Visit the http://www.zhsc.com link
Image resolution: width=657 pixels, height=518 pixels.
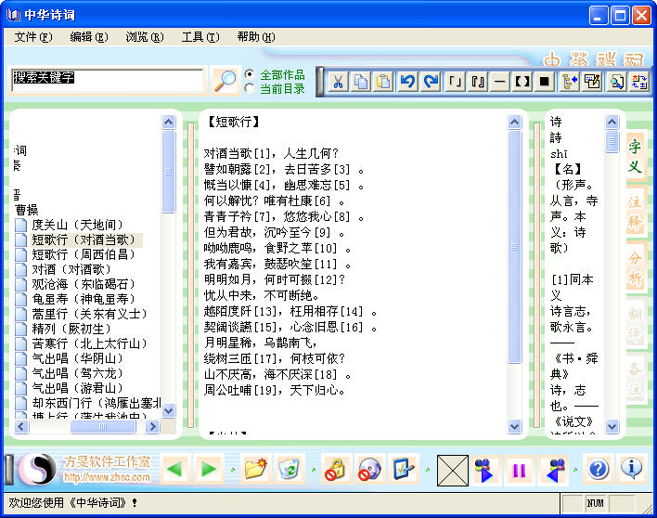pos(107,477)
